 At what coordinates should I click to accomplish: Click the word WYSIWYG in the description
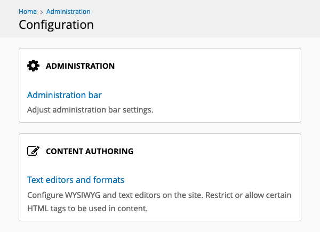click(83, 195)
